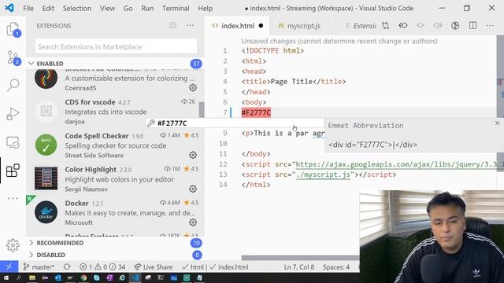Open the Search view in activity bar
Image resolution: width=504 pixels, height=283 pixels.
pos(13,85)
